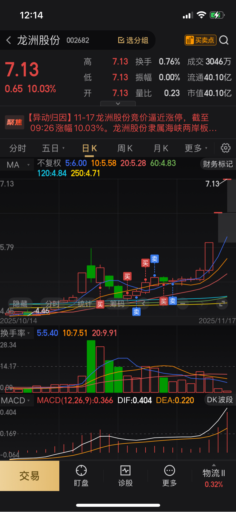Open the search magnifier icon

(x=224, y=40)
